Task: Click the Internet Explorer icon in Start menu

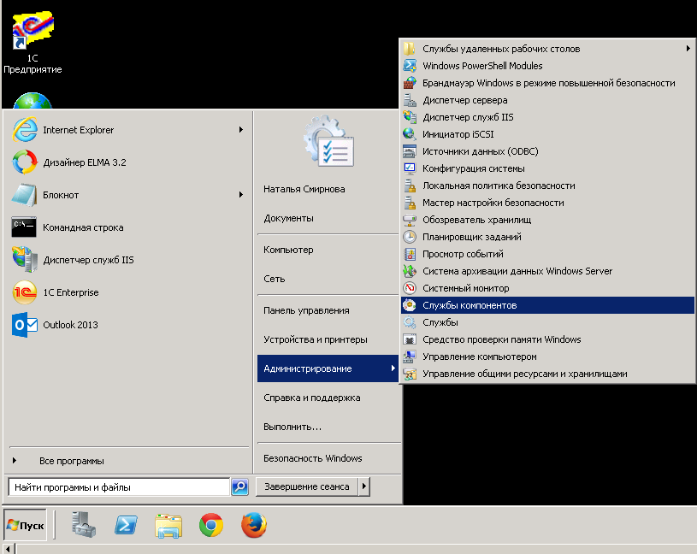Action: point(24,130)
